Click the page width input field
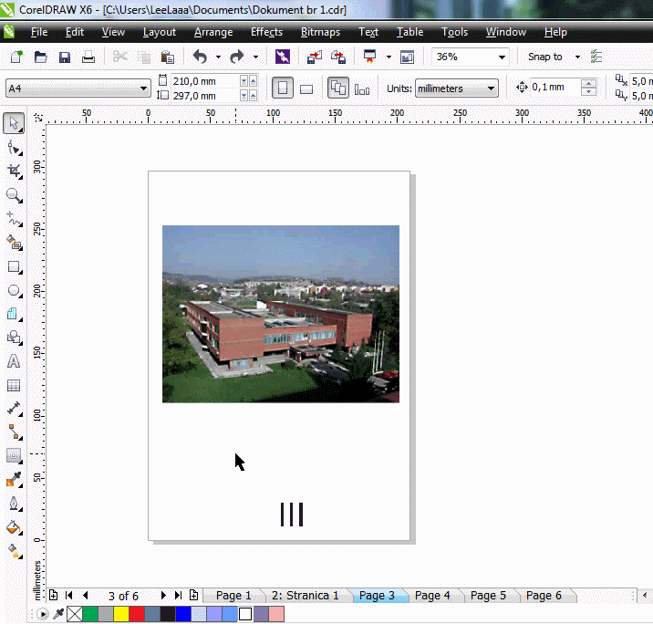 click(204, 81)
